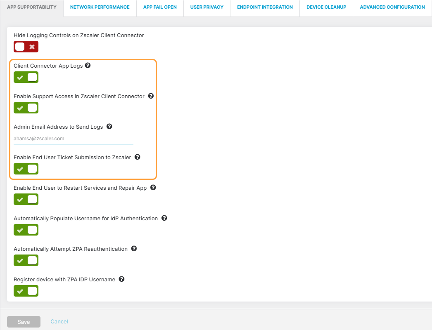Image resolution: width=432 pixels, height=330 pixels.
Task: Disable Register device with ZPA IDP Username
Action: pos(26,291)
